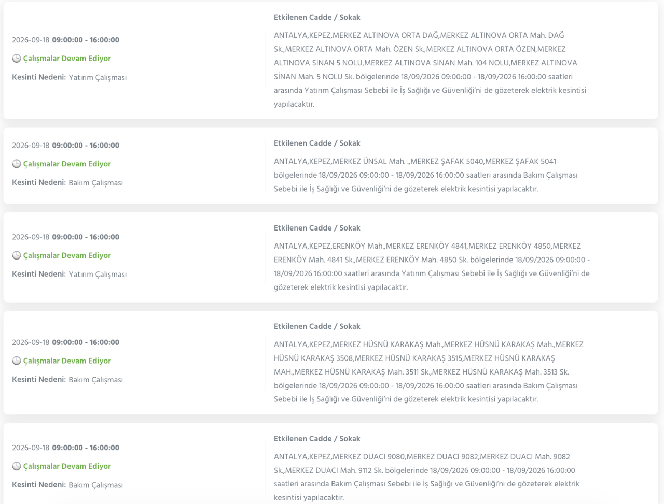
Task: Click the clock icon in the ERENKÖY outage card
Action: [17, 255]
